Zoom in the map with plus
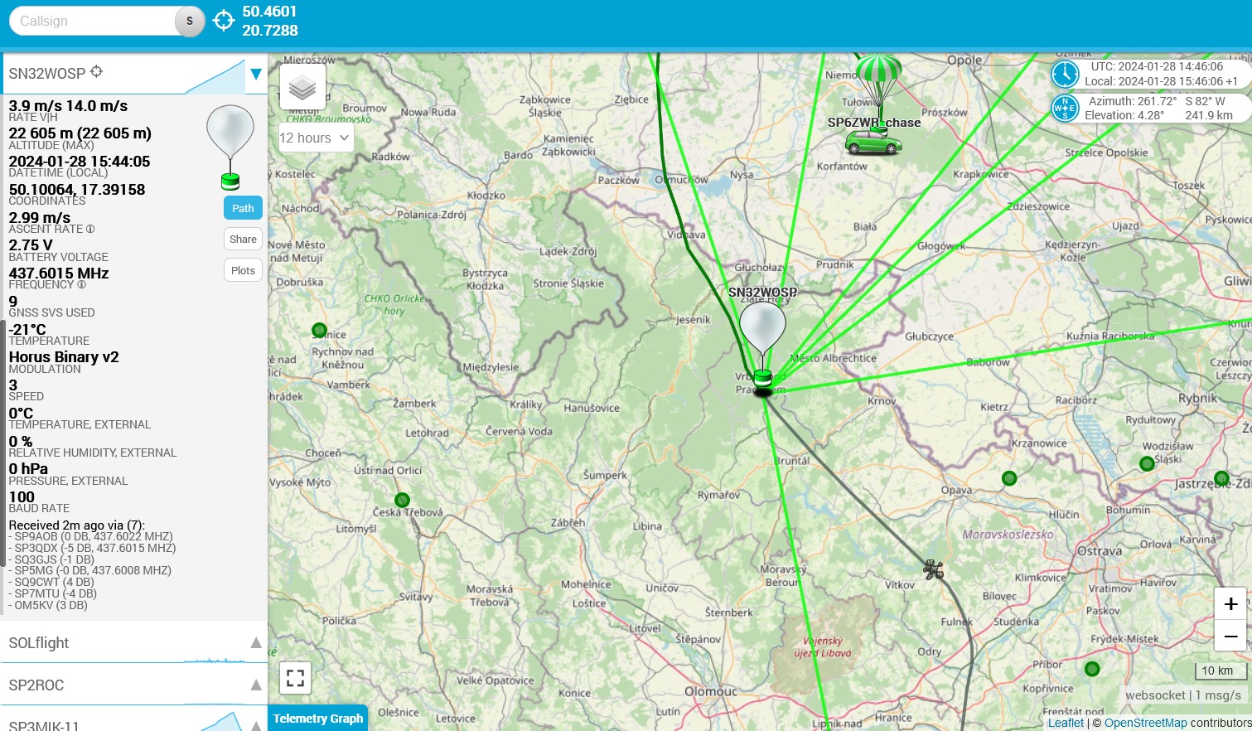Image resolution: width=1252 pixels, height=731 pixels. [1230, 604]
